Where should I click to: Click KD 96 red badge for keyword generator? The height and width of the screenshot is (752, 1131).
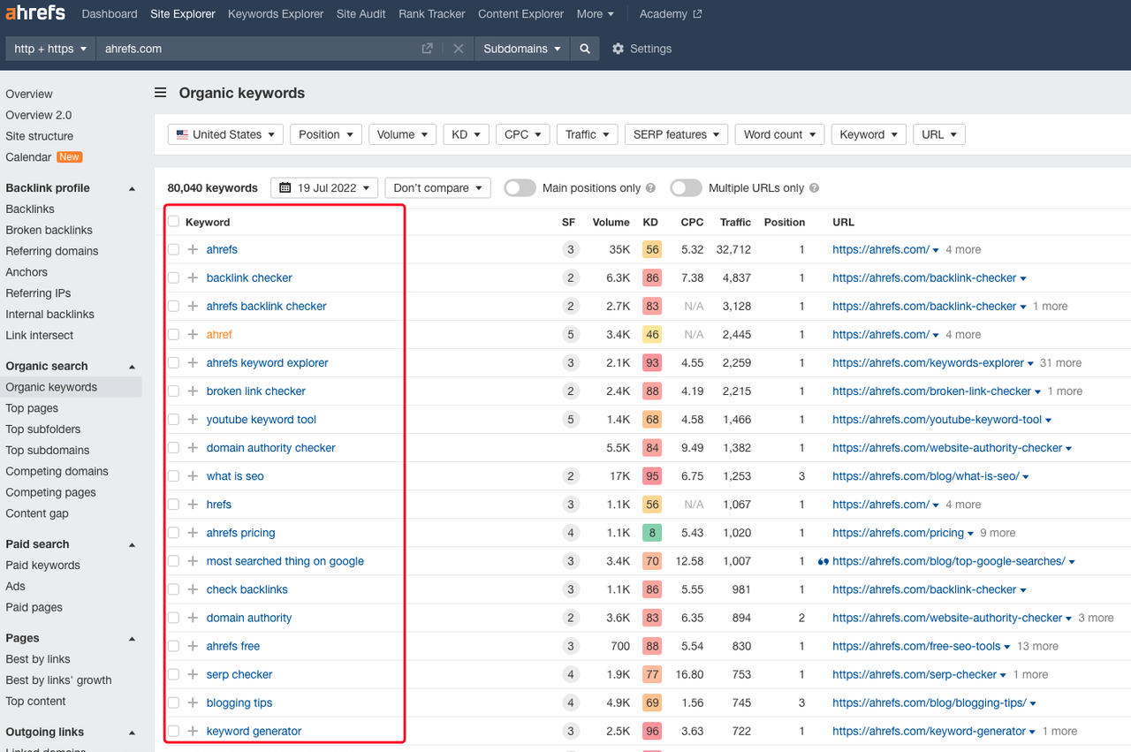coord(652,731)
